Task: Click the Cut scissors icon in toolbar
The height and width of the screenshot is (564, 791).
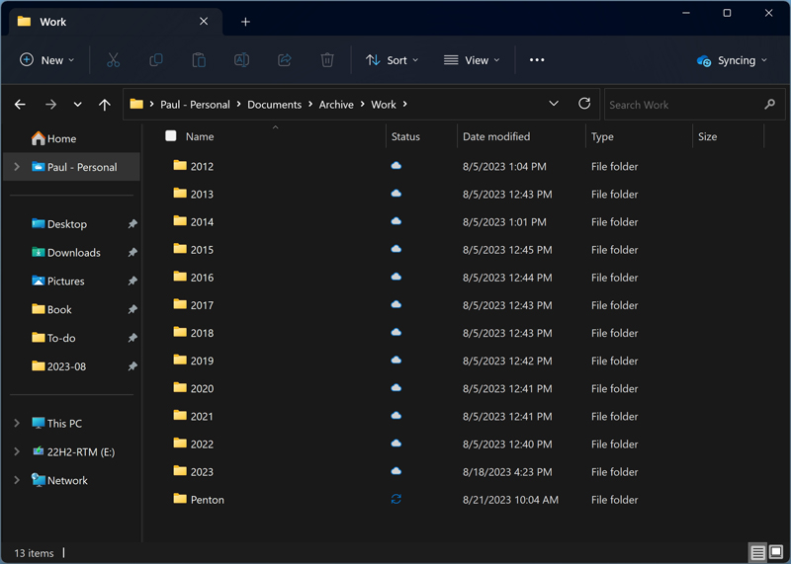Action: coord(113,60)
